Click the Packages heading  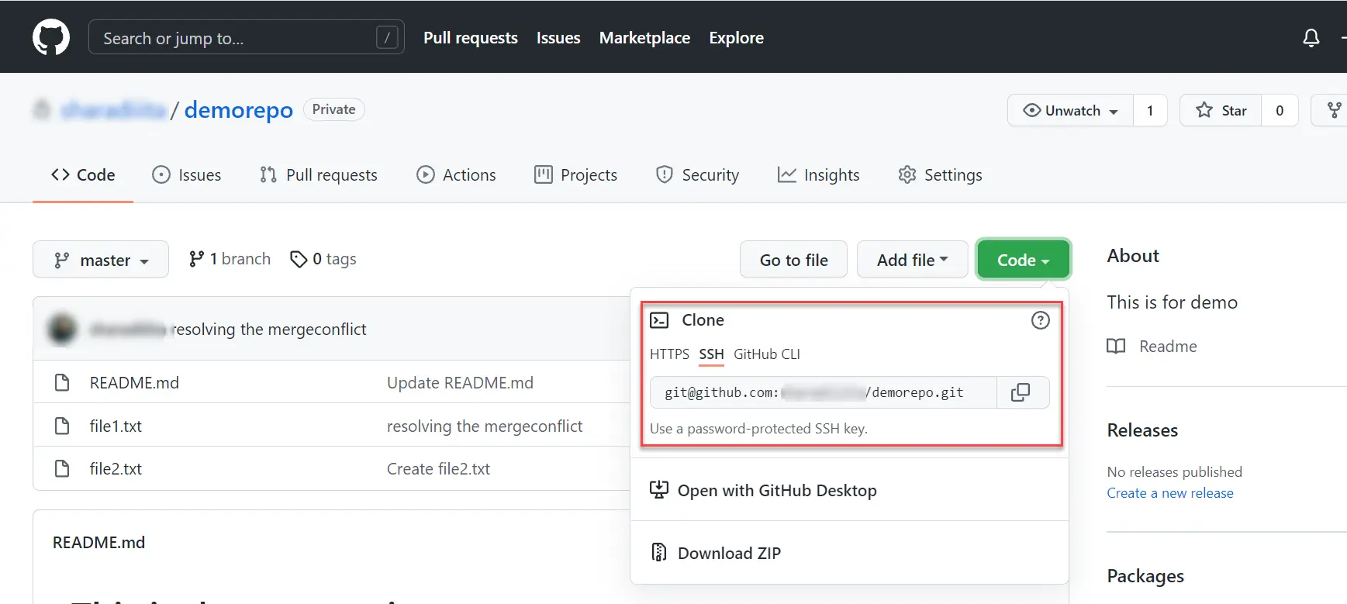[1145, 576]
